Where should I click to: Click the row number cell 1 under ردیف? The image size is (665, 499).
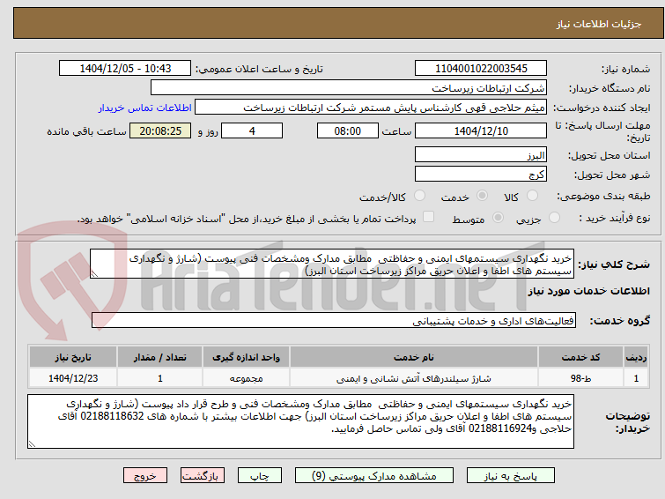click(636, 378)
